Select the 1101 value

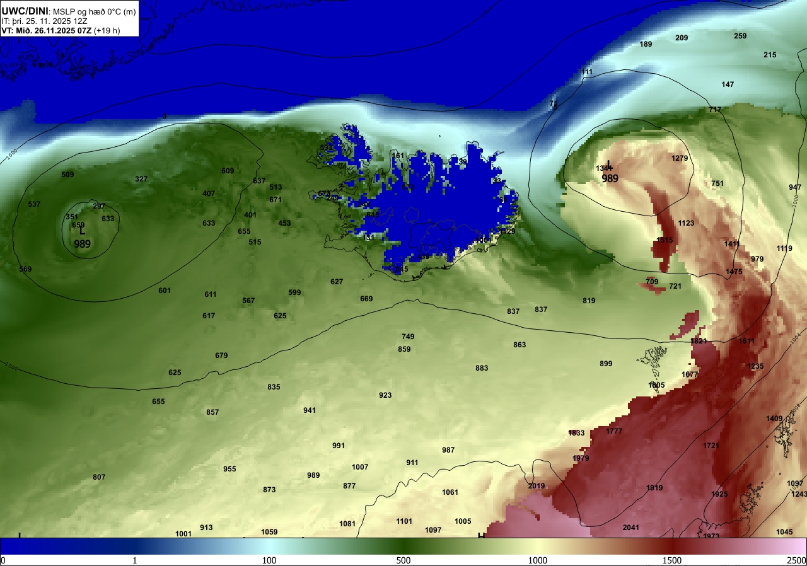[404, 521]
